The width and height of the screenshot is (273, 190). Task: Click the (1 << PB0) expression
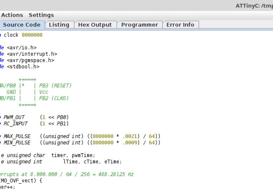[x=54, y=117]
